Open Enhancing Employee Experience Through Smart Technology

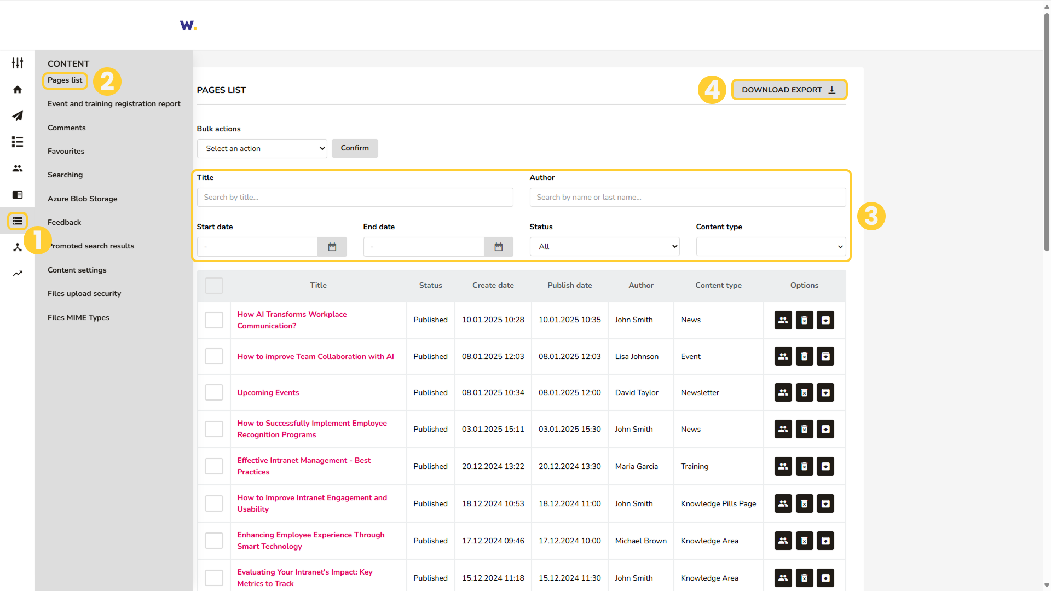coord(311,541)
